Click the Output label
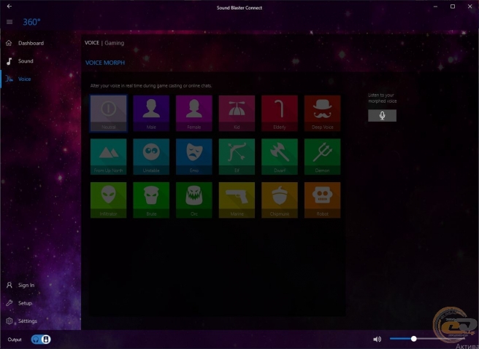479x349 pixels. point(15,340)
